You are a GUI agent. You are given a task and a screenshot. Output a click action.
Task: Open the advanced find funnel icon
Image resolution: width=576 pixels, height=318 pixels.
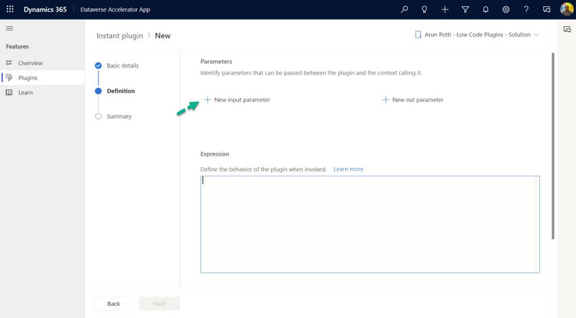(465, 9)
